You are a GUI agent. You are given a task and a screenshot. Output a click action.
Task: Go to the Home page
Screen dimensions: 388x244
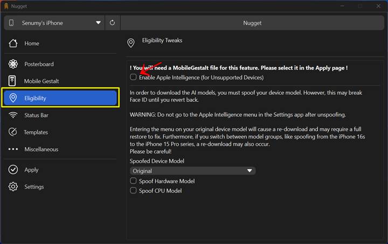tap(60, 43)
